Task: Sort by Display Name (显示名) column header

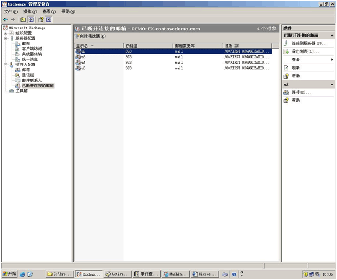Action: click(98, 46)
